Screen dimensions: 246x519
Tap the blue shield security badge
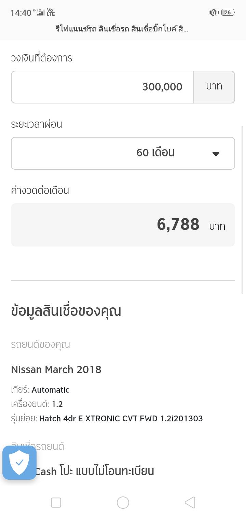point(19,463)
